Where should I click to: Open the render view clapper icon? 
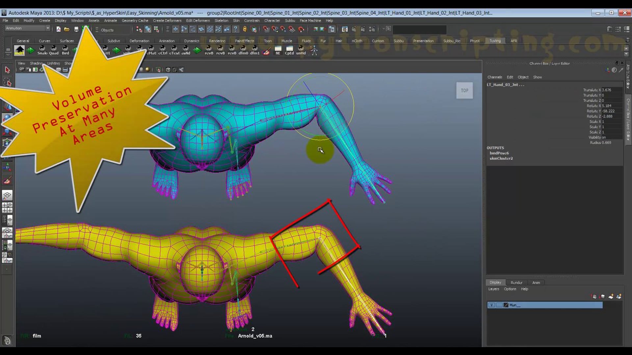click(345, 29)
